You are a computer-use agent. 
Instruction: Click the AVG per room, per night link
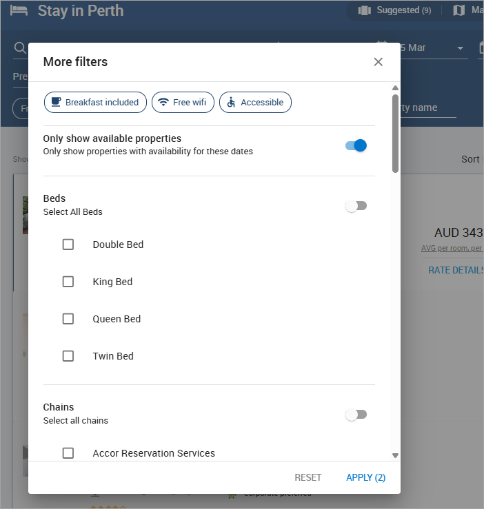[x=452, y=249]
